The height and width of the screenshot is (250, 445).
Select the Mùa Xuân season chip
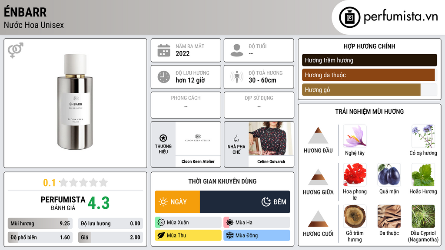(188, 223)
